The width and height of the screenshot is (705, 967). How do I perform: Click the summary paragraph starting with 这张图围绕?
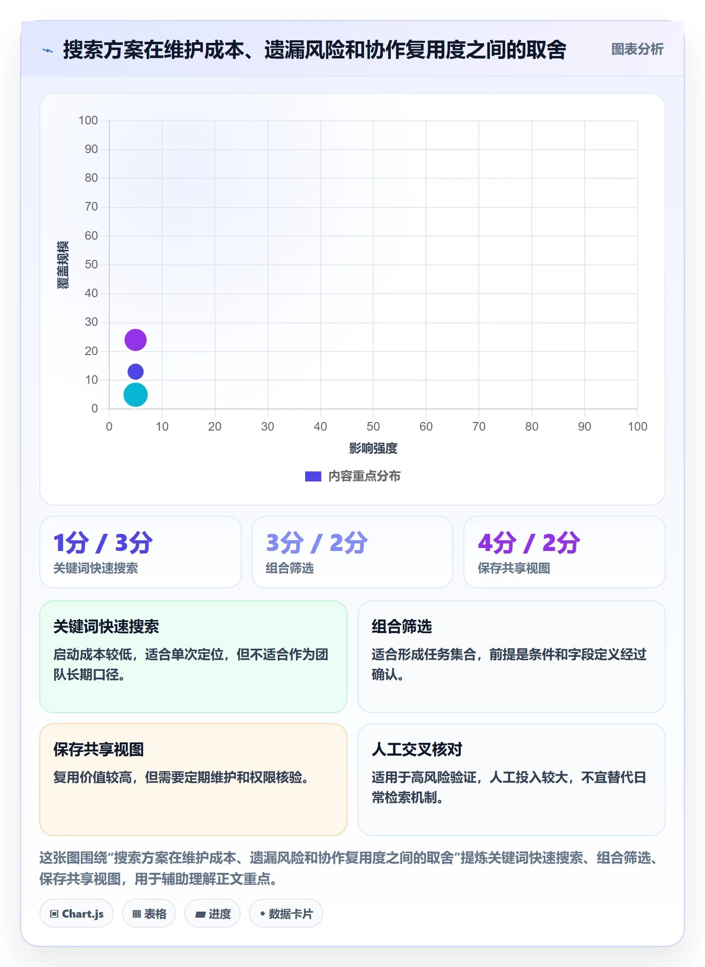coord(349,868)
